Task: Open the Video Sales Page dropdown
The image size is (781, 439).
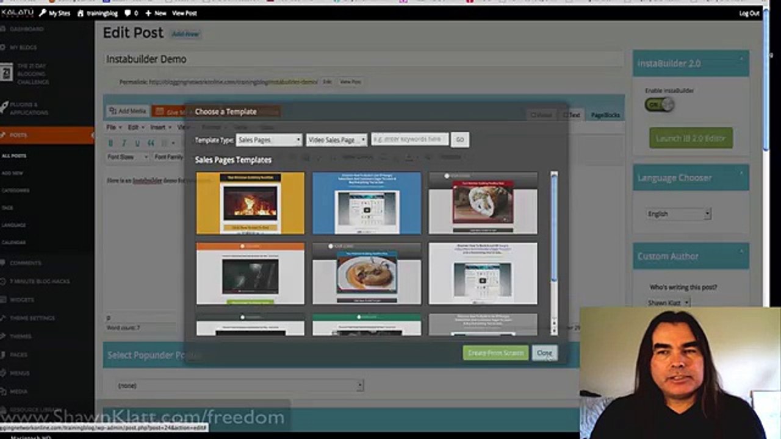Action: [x=337, y=140]
